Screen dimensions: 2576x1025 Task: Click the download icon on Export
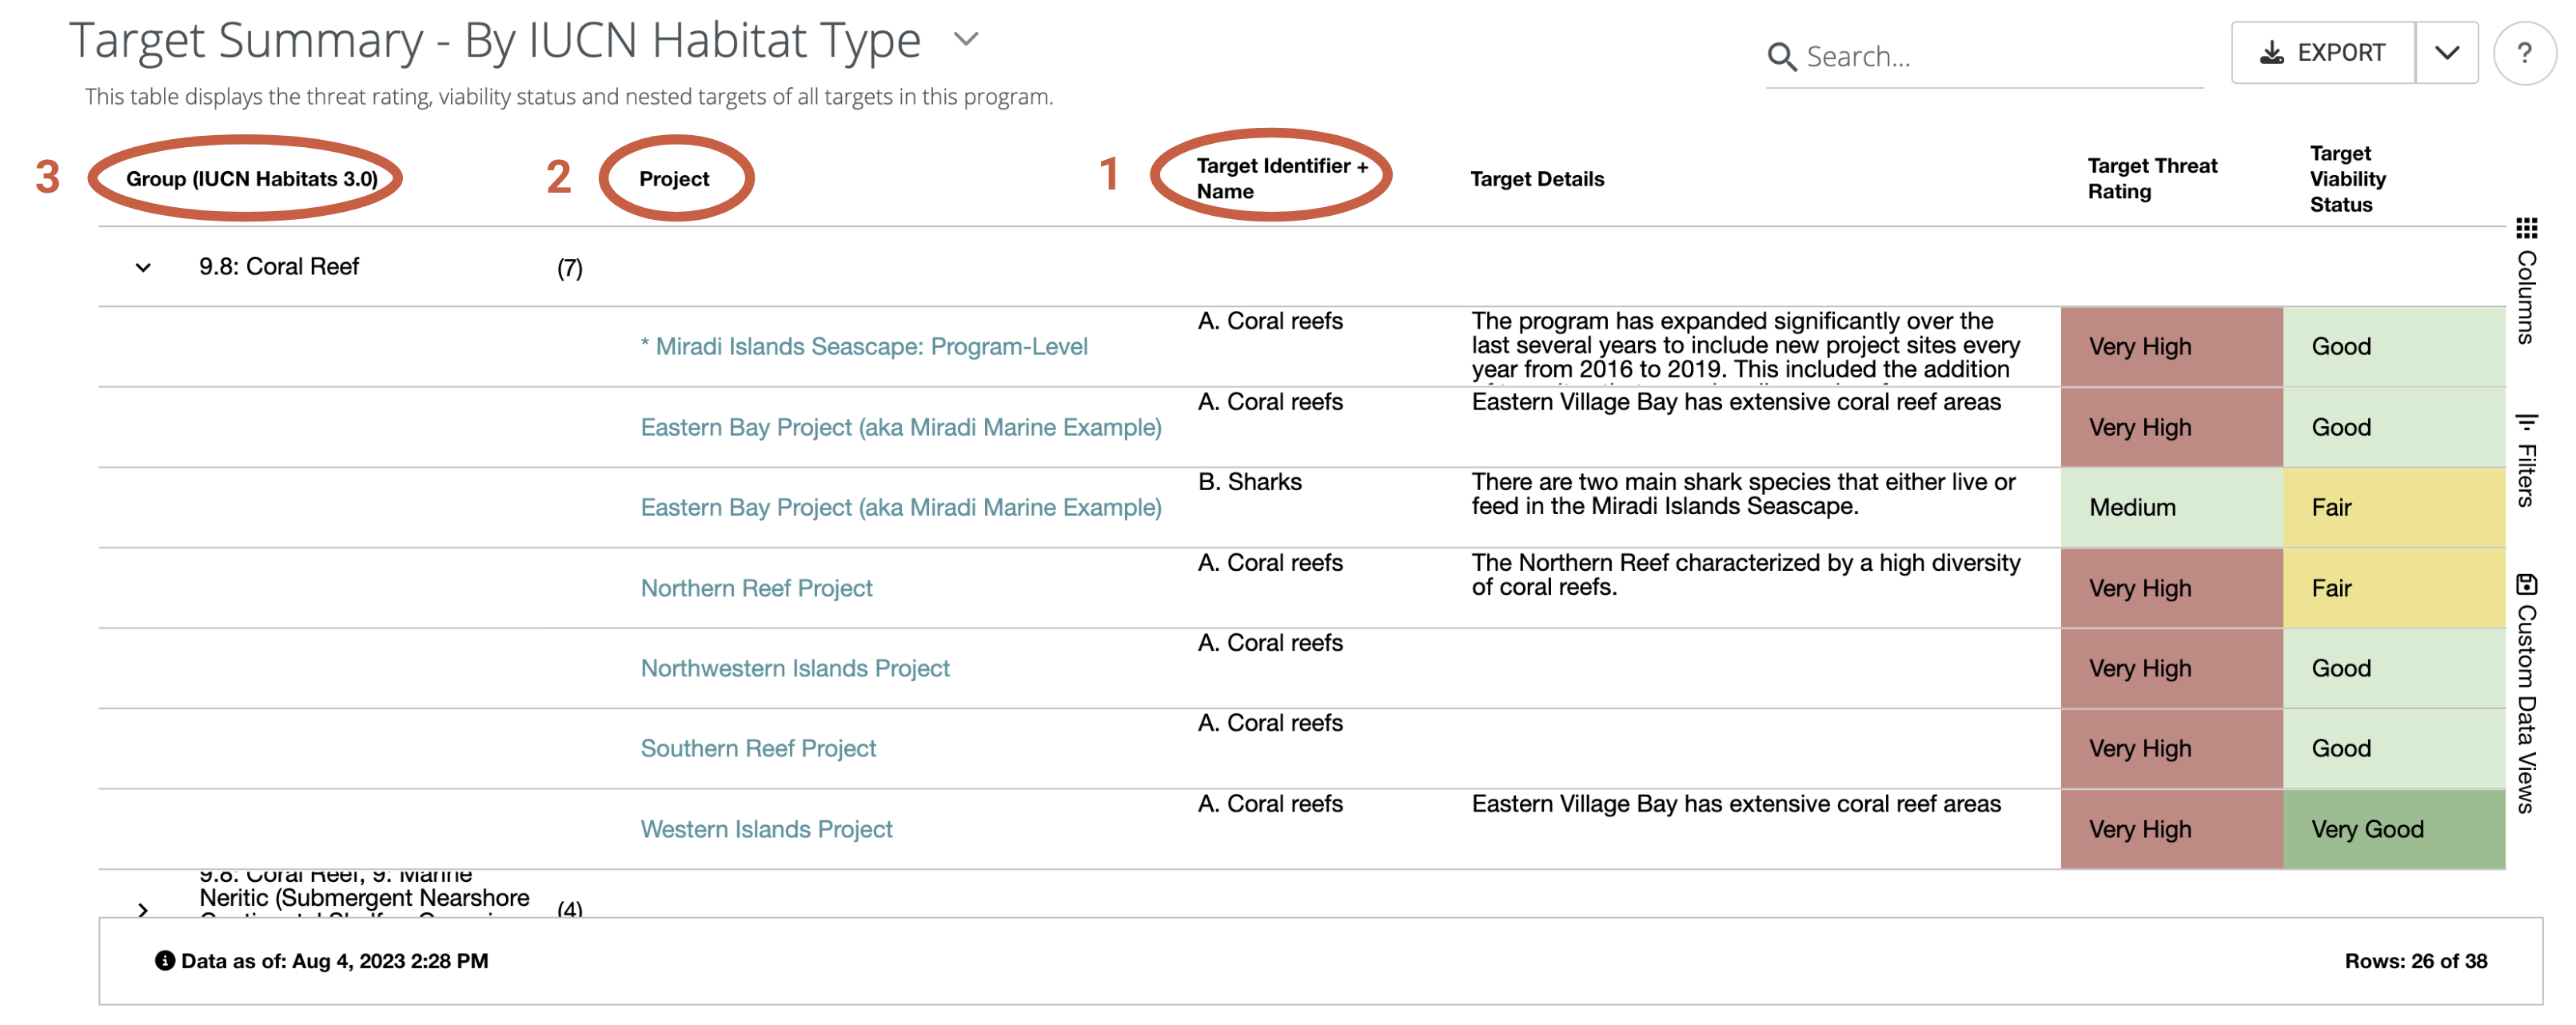[2272, 53]
